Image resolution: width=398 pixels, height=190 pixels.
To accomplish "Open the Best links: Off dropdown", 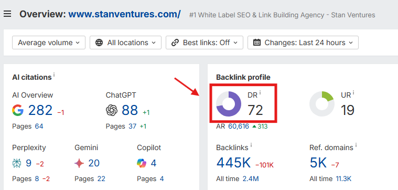I will (x=205, y=43).
